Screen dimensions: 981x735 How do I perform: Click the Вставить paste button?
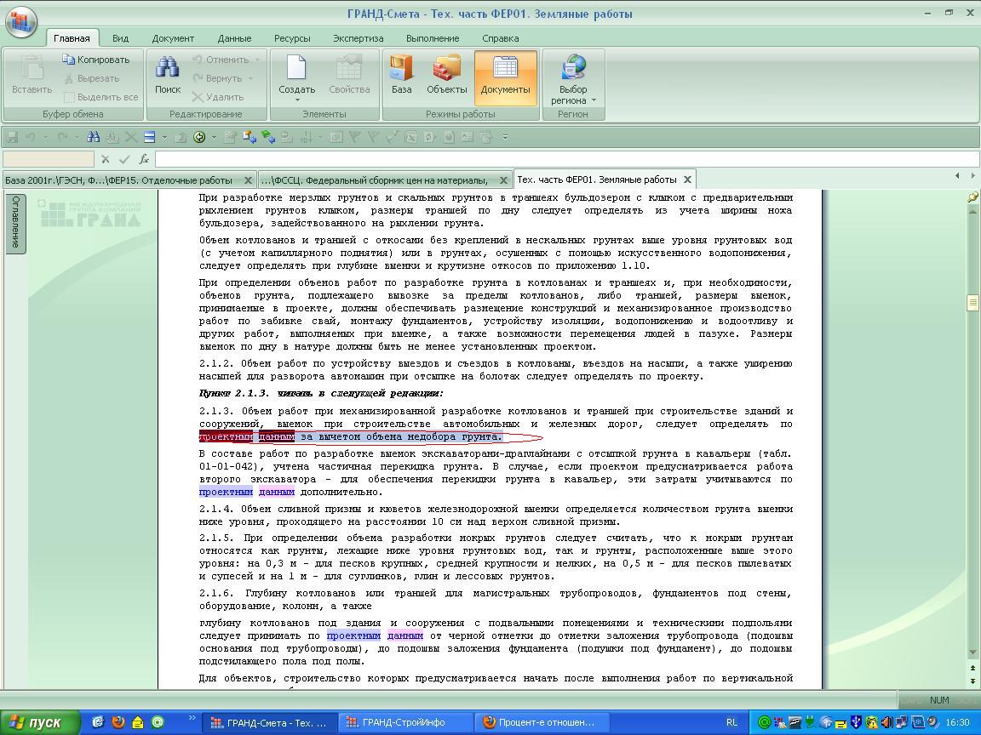click(32, 74)
